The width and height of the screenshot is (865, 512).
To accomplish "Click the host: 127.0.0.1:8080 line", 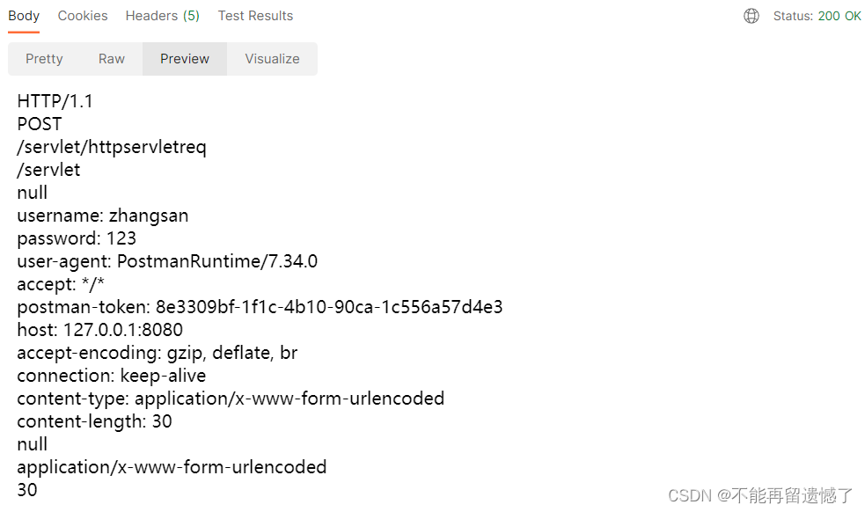I will (x=99, y=330).
